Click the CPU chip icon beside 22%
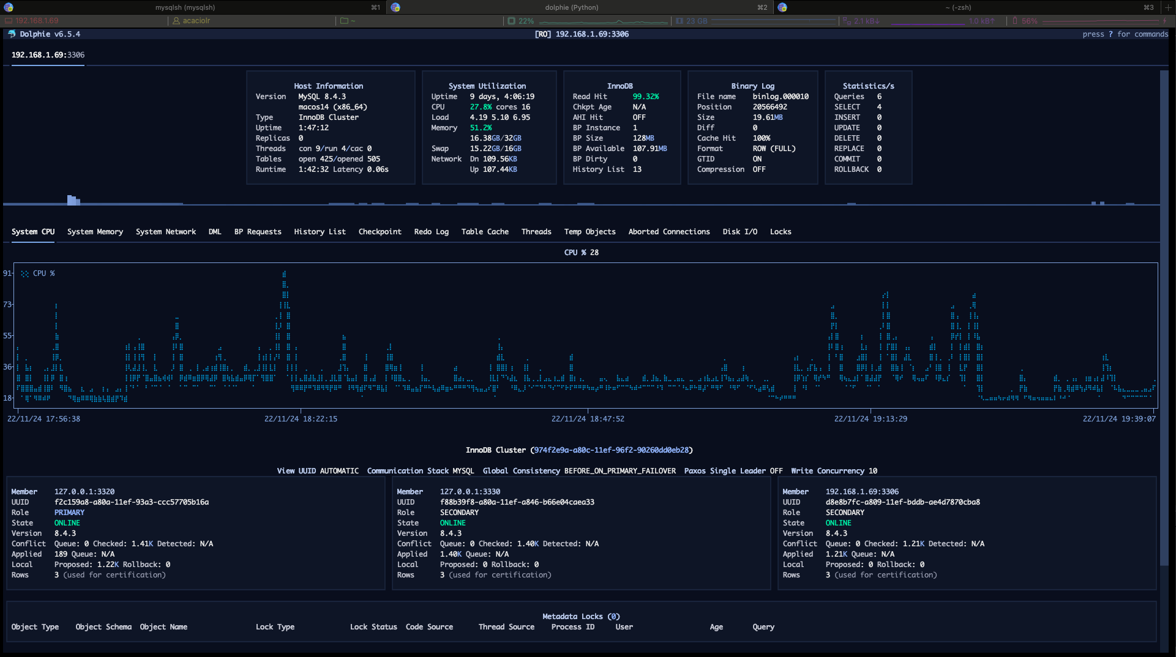The width and height of the screenshot is (1176, 657). tap(512, 21)
